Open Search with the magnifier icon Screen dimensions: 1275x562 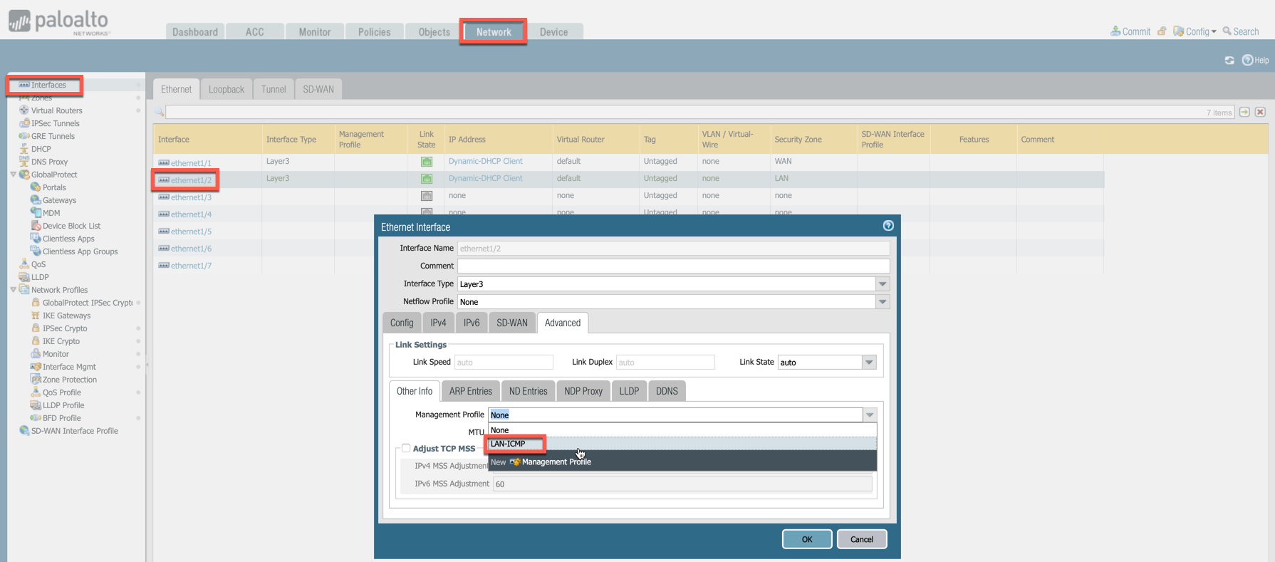click(x=1227, y=31)
